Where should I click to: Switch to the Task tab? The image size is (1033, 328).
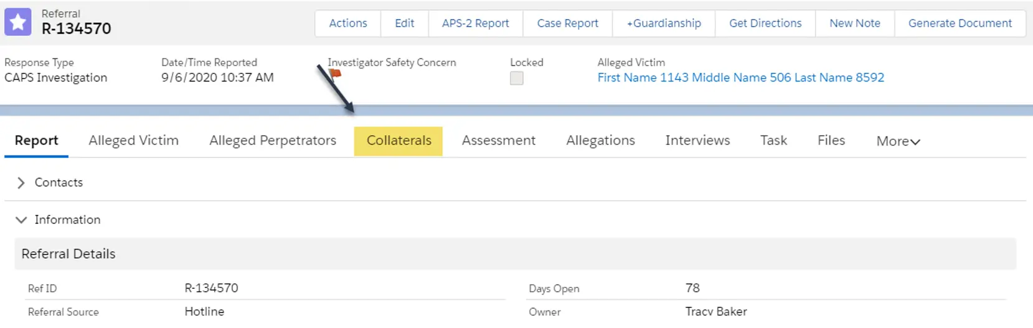[x=774, y=141]
